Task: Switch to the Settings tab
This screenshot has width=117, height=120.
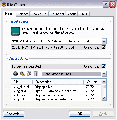Action: click(23, 14)
